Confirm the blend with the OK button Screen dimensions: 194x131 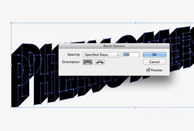click(x=155, y=55)
